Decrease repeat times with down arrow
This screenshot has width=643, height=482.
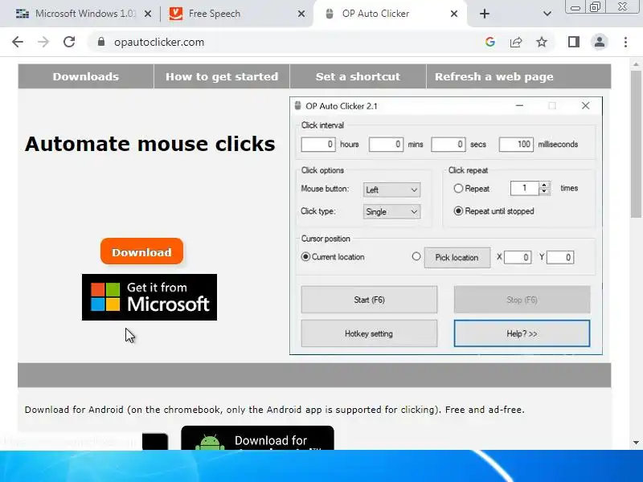pyautogui.click(x=544, y=192)
